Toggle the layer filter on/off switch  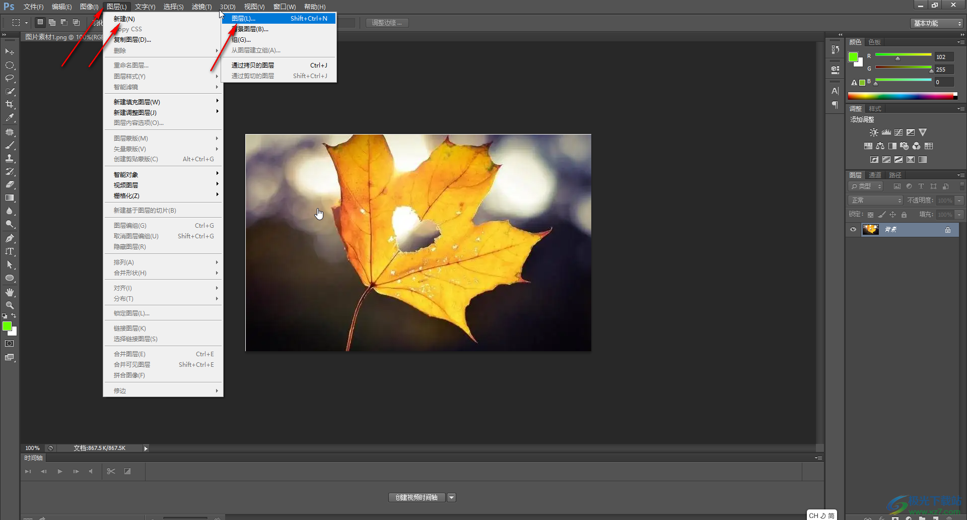tap(962, 186)
